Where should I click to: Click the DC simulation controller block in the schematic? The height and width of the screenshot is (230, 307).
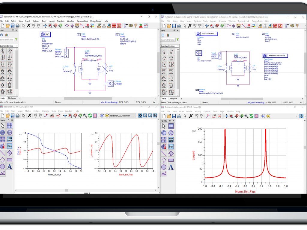(46, 35)
